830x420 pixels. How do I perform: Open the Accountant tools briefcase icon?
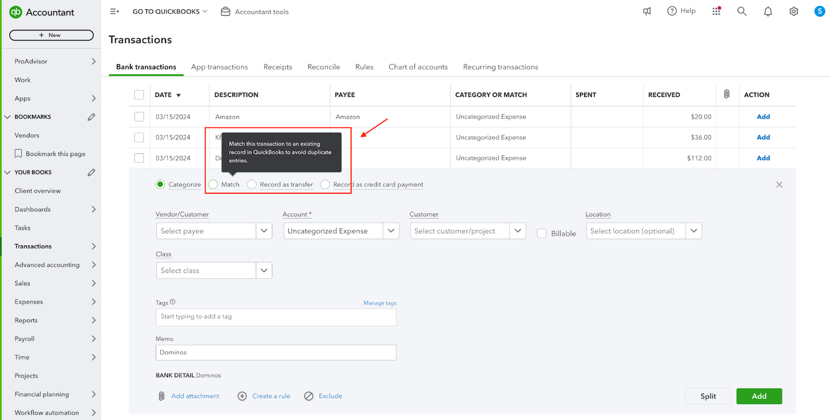click(x=226, y=11)
